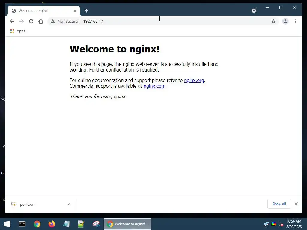Open Chrome's three-dot menu

point(295,21)
